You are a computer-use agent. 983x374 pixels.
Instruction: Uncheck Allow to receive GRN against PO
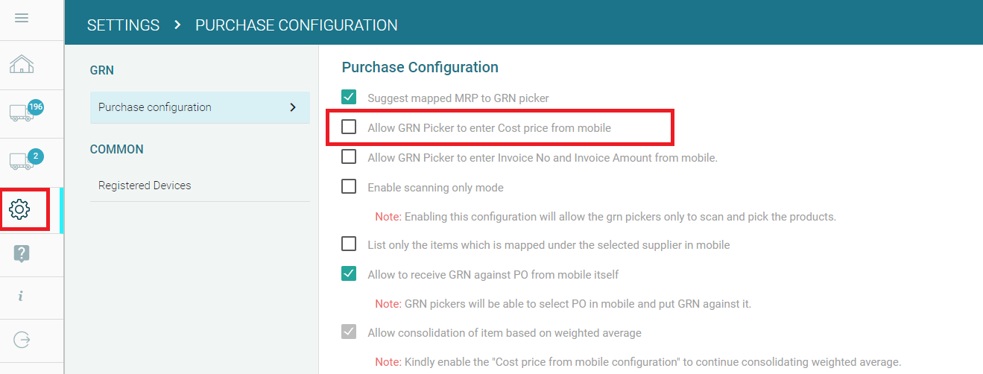349,274
